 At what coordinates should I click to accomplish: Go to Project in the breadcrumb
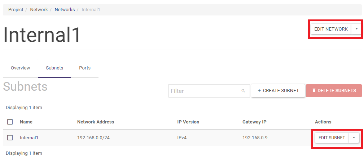(16, 10)
